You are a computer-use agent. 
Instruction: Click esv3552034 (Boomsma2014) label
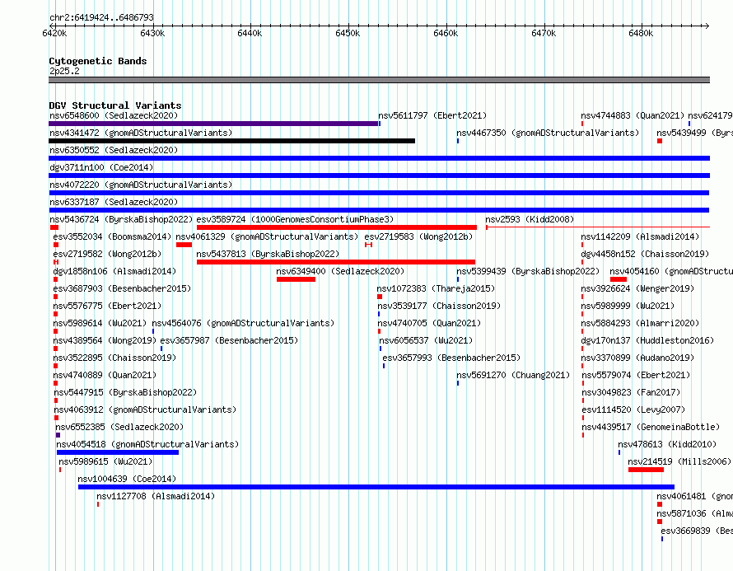point(112,236)
